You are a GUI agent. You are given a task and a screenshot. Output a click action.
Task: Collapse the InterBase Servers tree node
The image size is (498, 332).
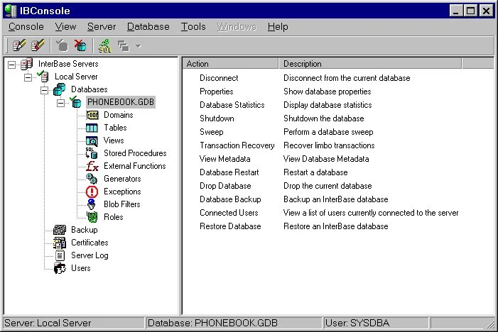[11, 65]
